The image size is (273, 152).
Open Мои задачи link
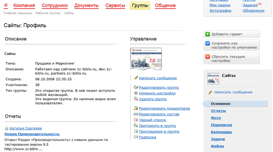[x=220, y=5]
